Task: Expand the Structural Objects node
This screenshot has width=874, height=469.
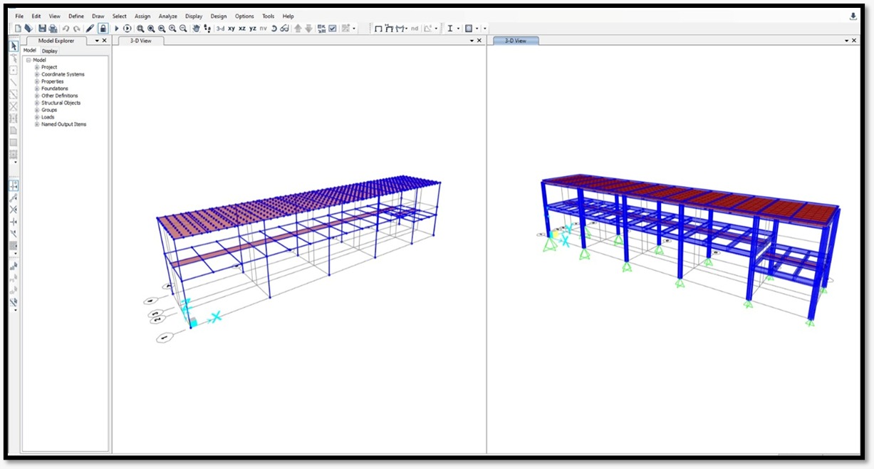Action: [x=37, y=103]
